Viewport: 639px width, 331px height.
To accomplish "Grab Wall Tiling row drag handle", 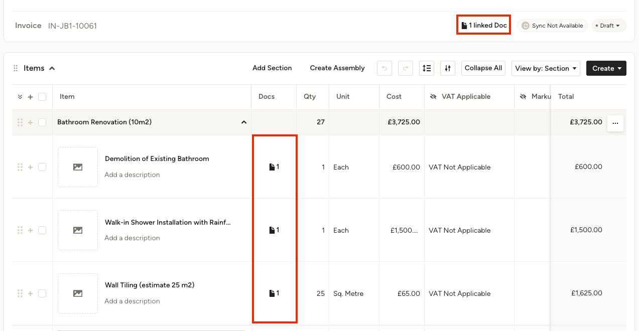I will [20, 293].
